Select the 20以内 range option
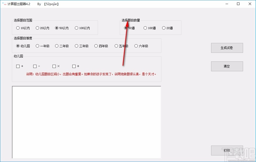This screenshot has width=256, height=162. pos(37,28)
